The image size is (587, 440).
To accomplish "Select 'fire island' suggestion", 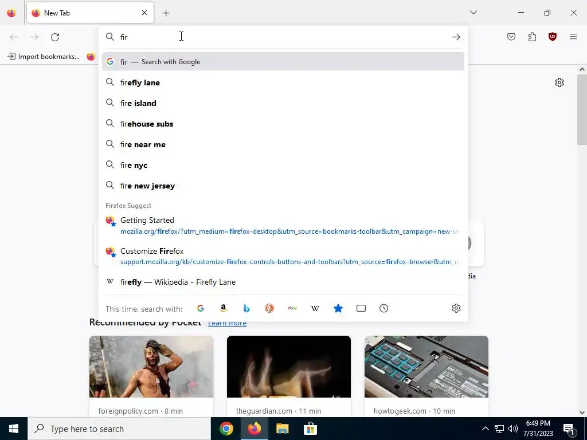I will (283, 103).
